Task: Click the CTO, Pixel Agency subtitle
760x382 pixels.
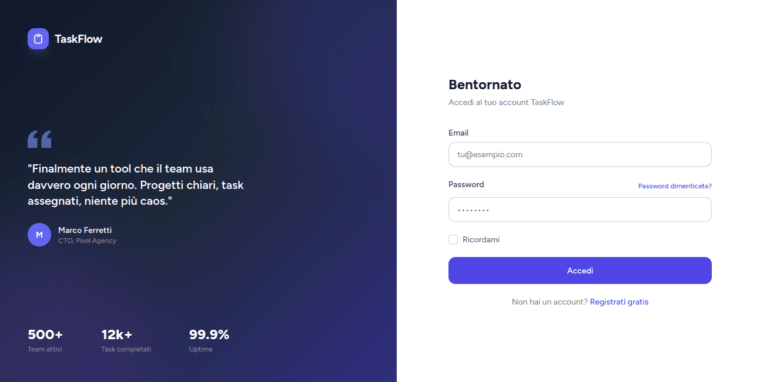Action: pyautogui.click(x=87, y=241)
